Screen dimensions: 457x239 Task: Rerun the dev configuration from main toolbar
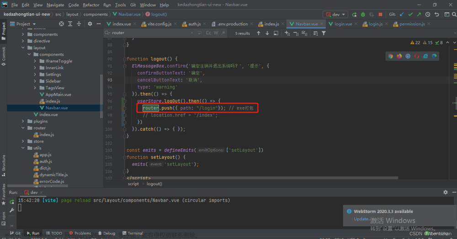(x=354, y=14)
